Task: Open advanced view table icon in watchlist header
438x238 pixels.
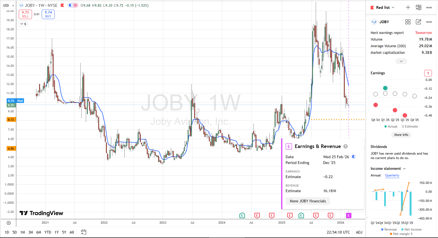Action: (418, 7)
